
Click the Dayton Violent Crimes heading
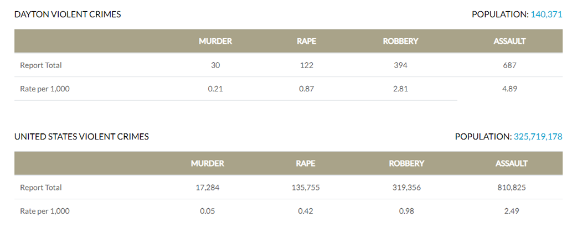(68, 14)
